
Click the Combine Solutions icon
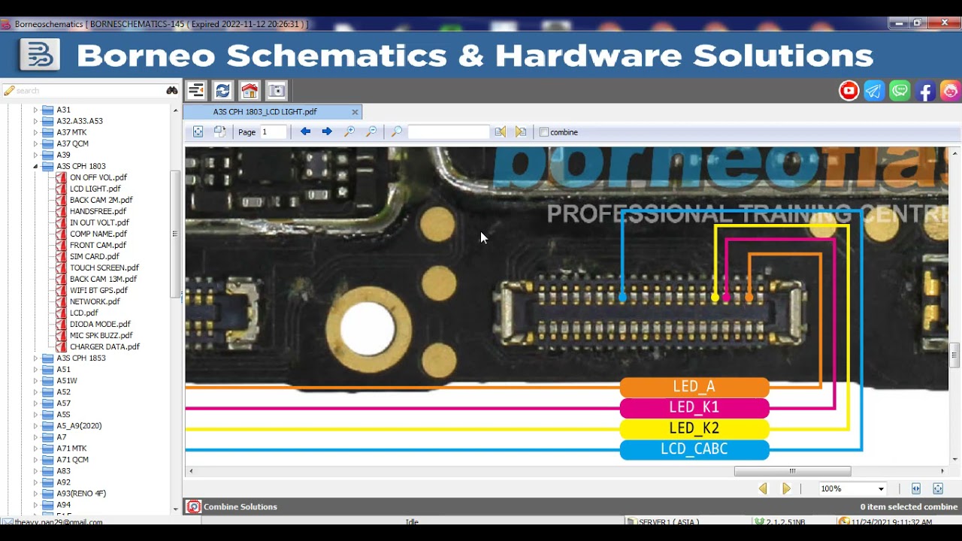[x=193, y=506]
